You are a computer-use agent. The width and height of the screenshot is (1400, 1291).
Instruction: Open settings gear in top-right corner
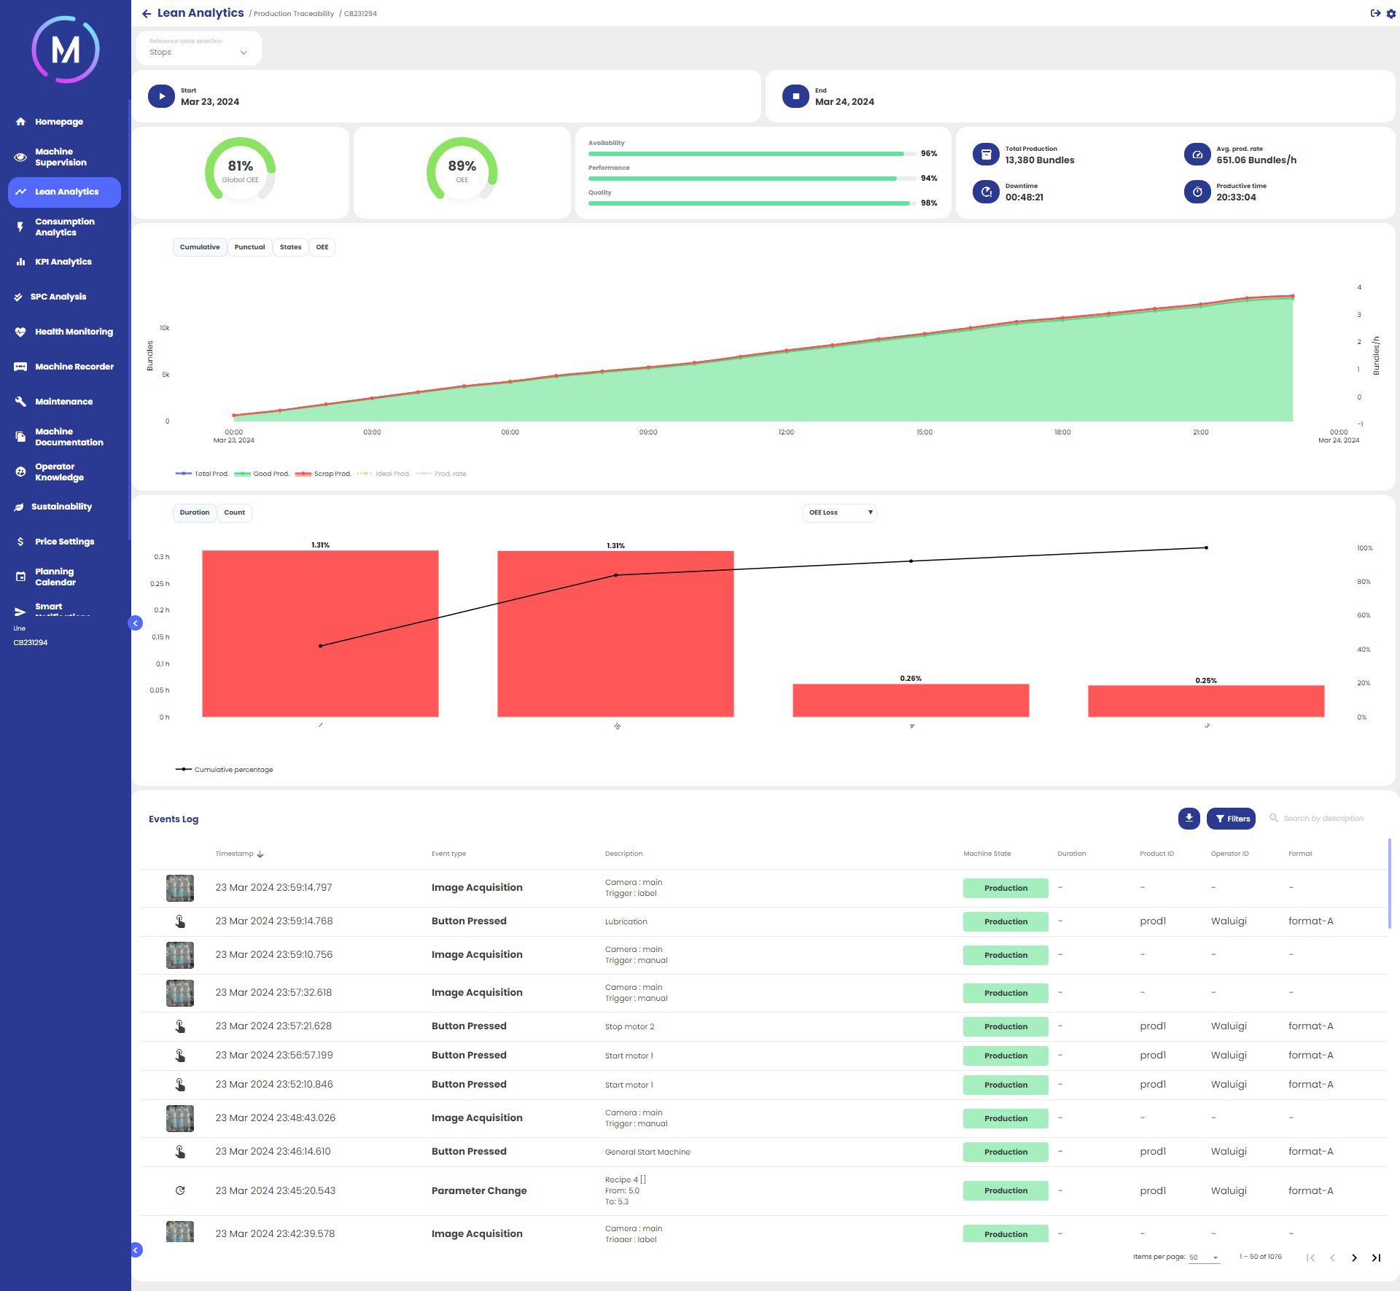coord(1391,14)
